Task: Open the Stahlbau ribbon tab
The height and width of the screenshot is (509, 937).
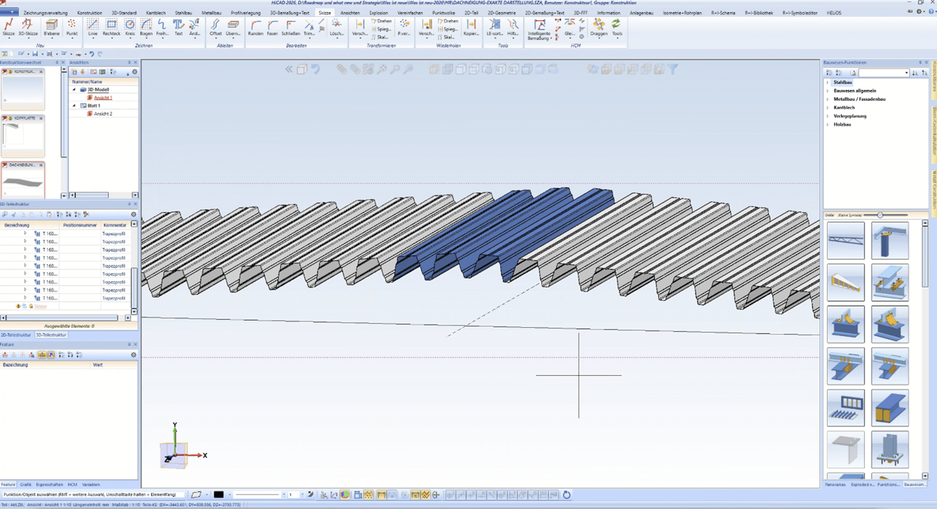Action: 183,13
